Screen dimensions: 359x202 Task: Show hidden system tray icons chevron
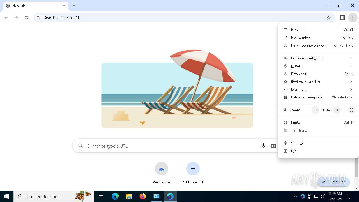pyautogui.click(x=296, y=196)
